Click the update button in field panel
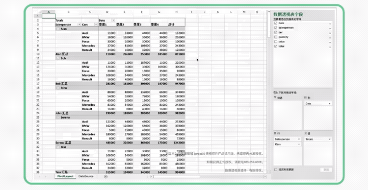The height and width of the screenshot is (190, 368). (326, 169)
